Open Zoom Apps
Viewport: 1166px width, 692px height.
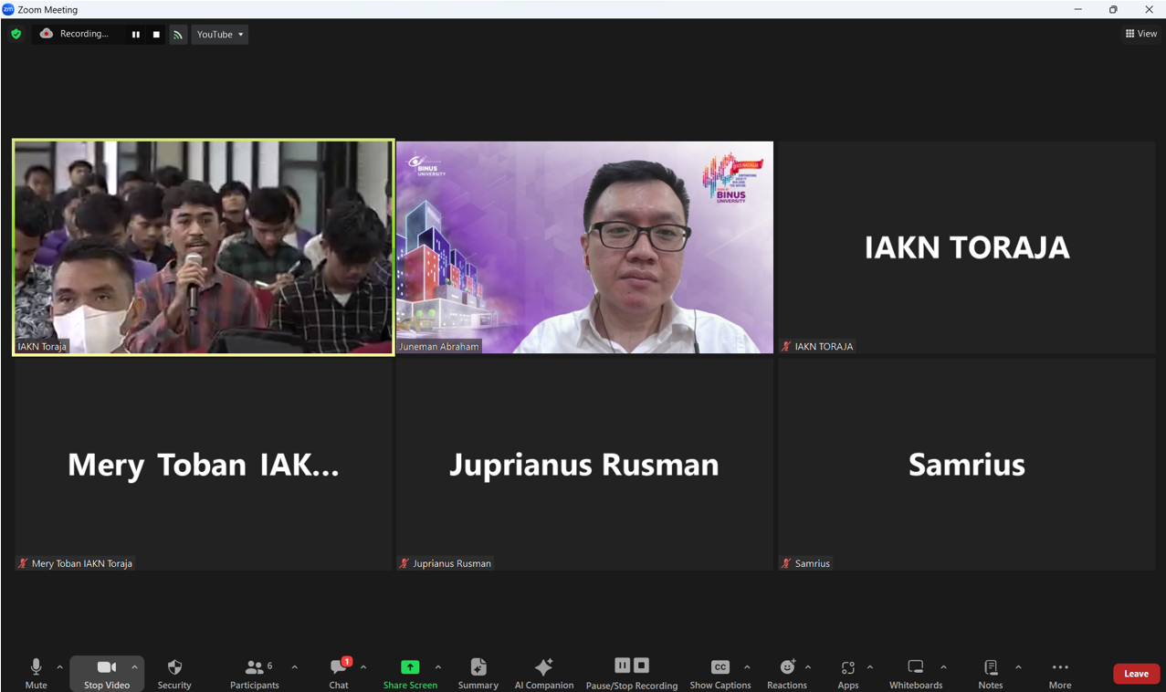848,674
